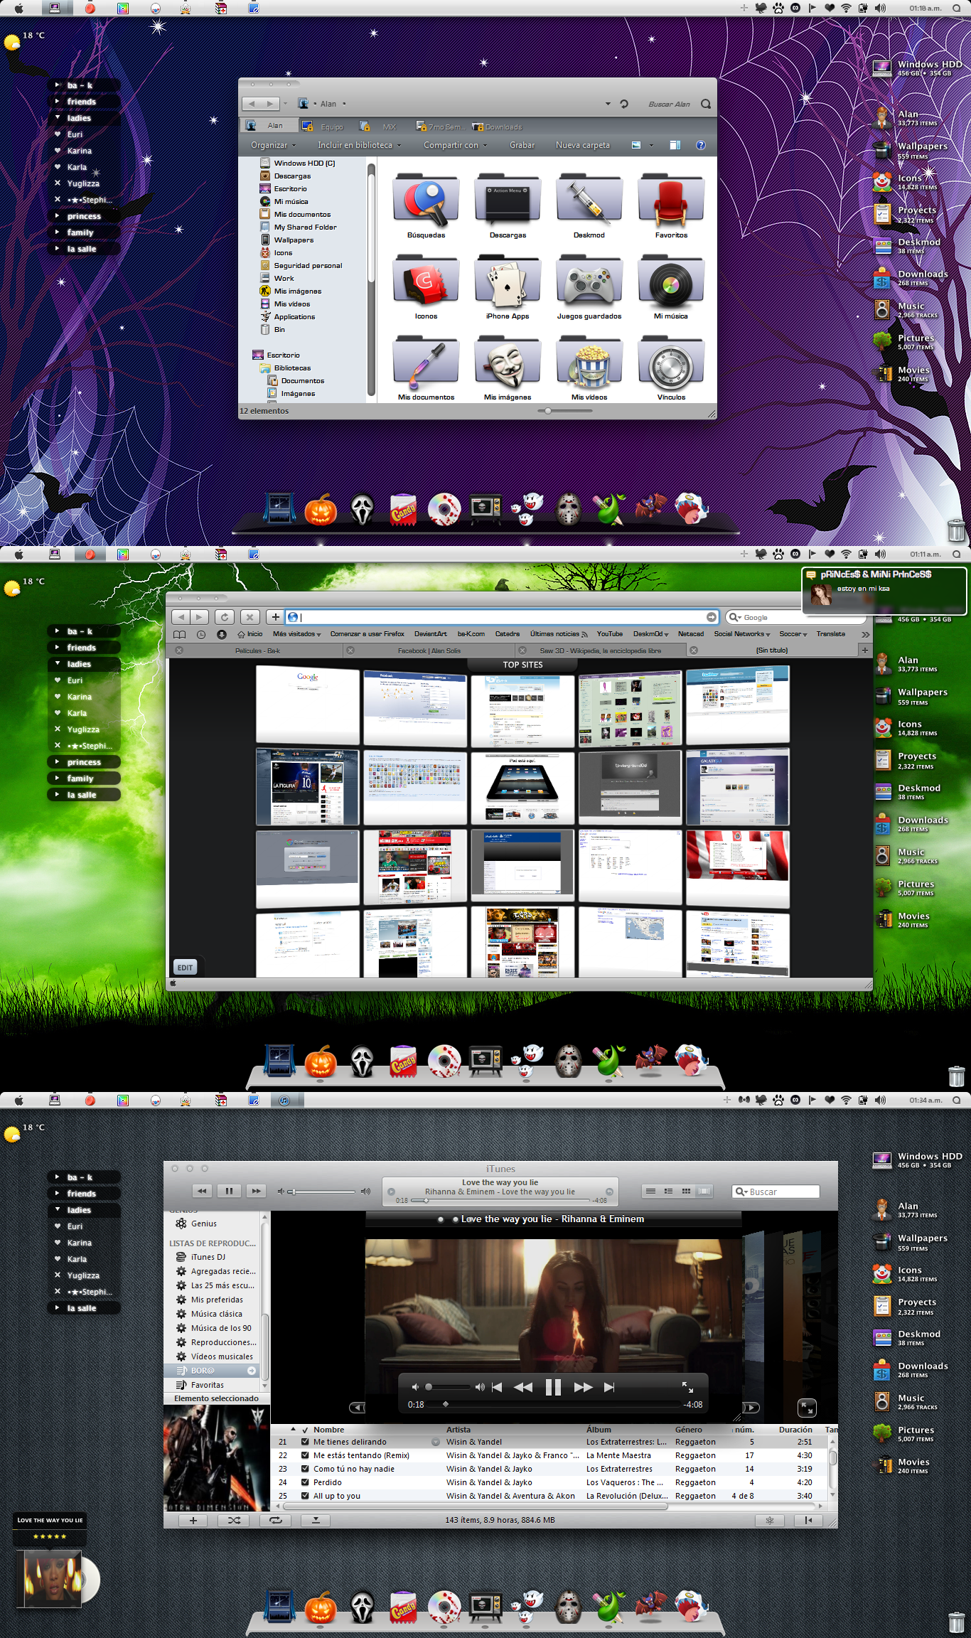
Task: Click the repeat button in iTunes
Action: click(x=275, y=1521)
